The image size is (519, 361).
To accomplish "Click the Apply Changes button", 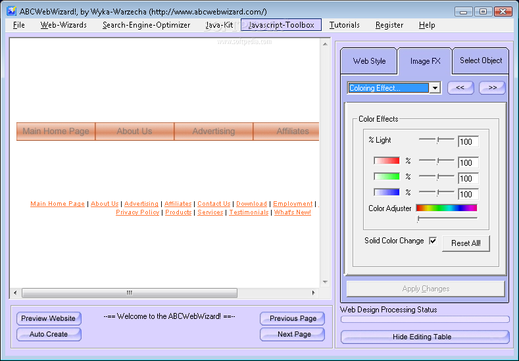I will click(x=426, y=289).
